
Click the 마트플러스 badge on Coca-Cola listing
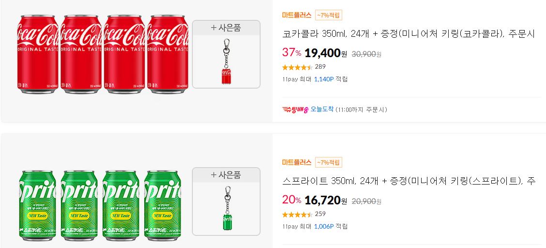click(x=297, y=15)
